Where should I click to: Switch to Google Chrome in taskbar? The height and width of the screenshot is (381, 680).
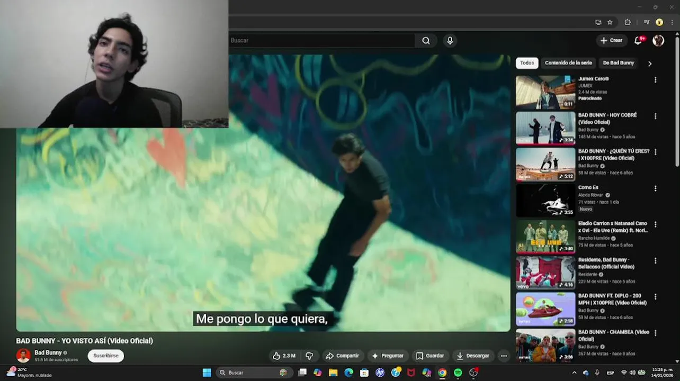[x=442, y=373]
